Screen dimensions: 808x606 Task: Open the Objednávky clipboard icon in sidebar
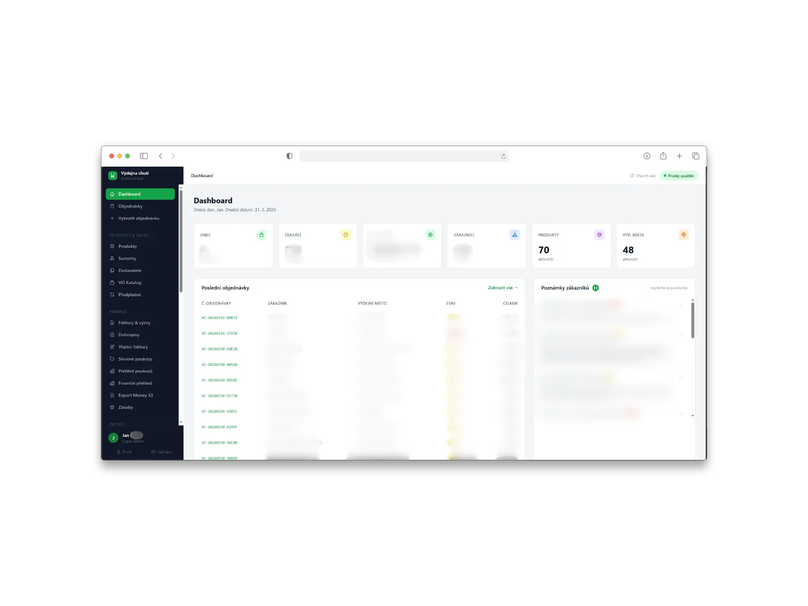[x=112, y=206]
